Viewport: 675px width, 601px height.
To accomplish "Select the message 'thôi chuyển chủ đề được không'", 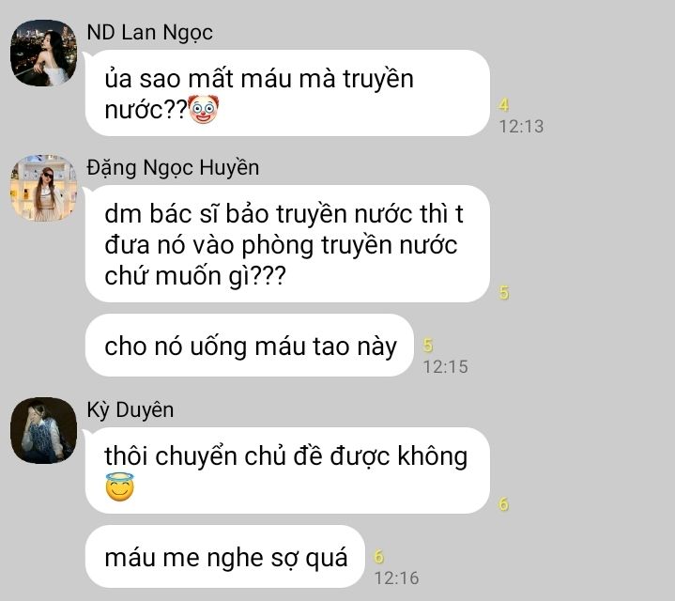I will click(x=287, y=470).
